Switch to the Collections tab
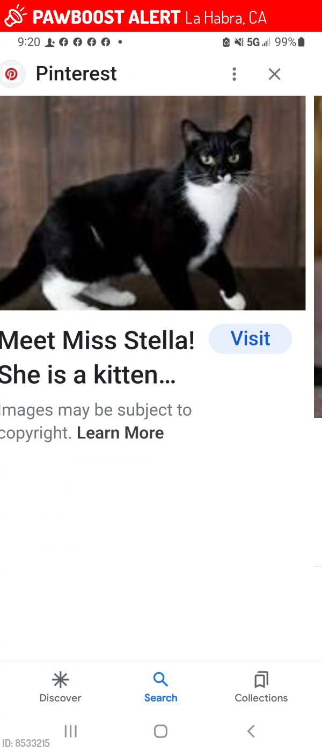322x750 pixels. click(261, 688)
